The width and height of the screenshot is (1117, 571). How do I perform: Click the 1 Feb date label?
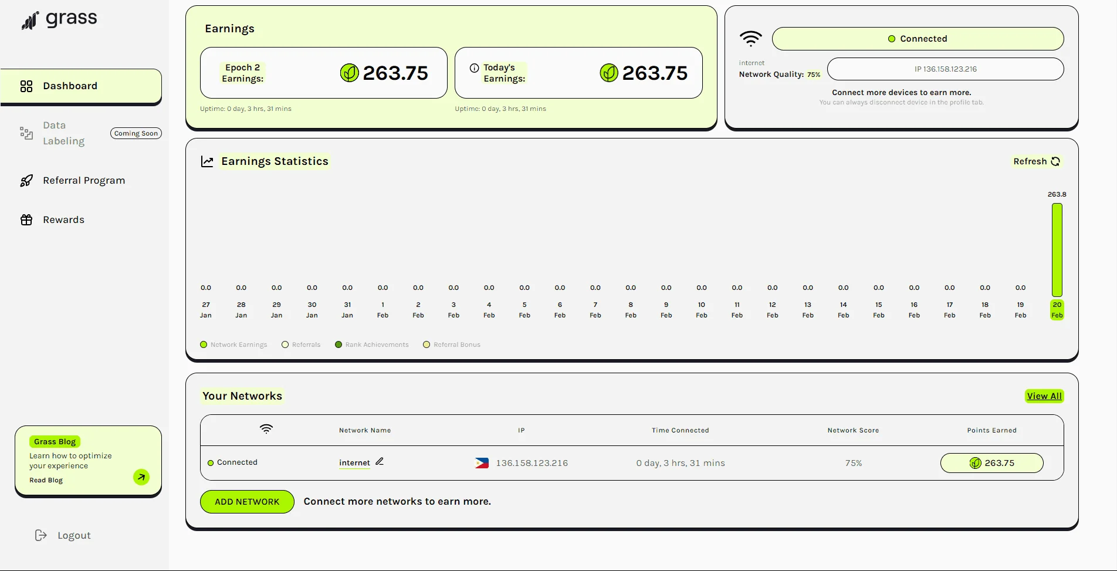[x=383, y=310]
